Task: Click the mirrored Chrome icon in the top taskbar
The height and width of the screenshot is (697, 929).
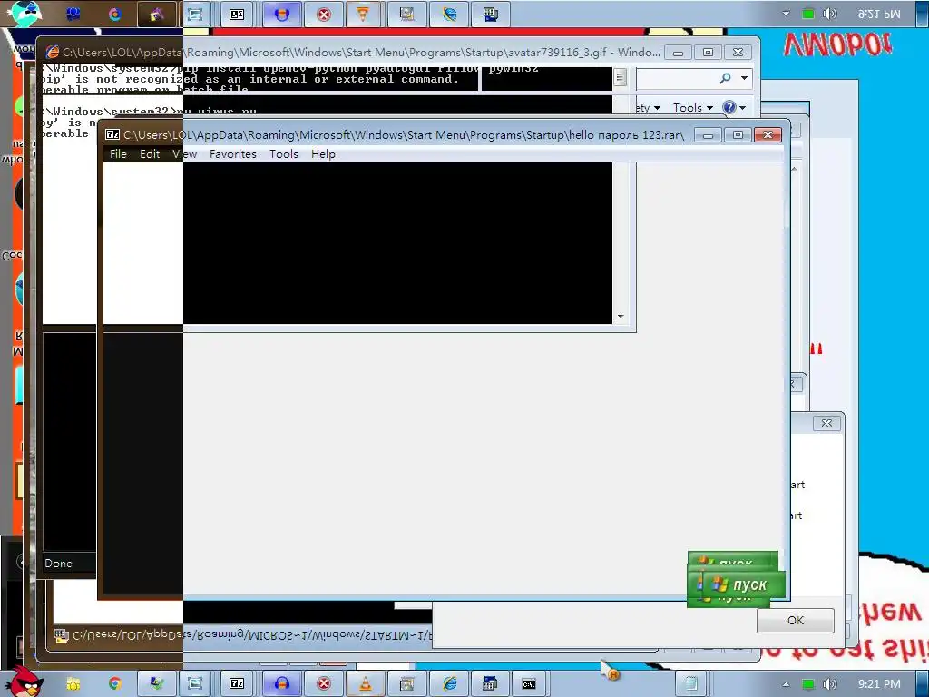Action: (x=115, y=15)
